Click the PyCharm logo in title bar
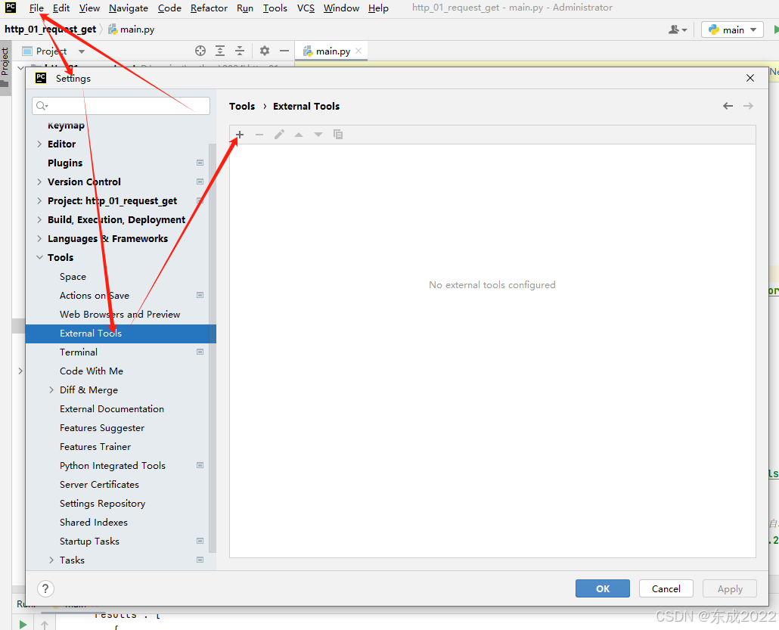 pyautogui.click(x=11, y=8)
